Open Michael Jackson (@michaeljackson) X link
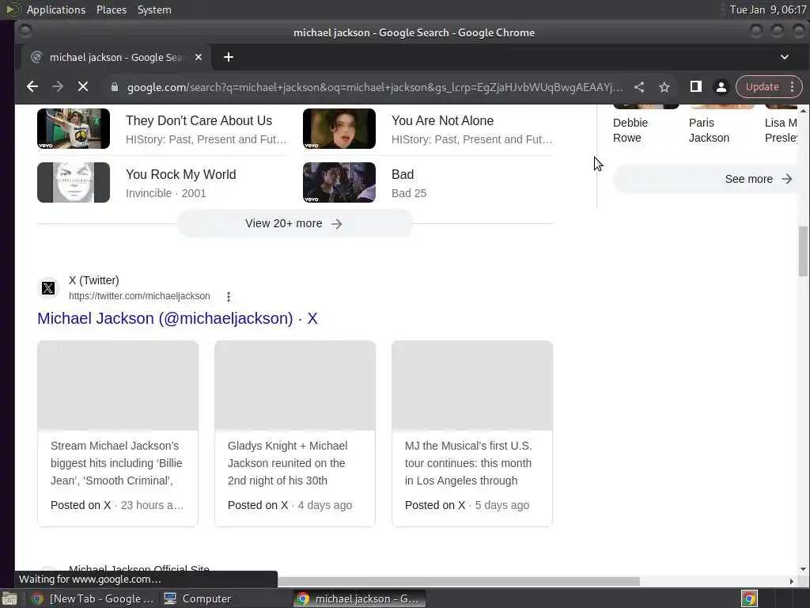Screen dimensions: 810x608 (177, 318)
